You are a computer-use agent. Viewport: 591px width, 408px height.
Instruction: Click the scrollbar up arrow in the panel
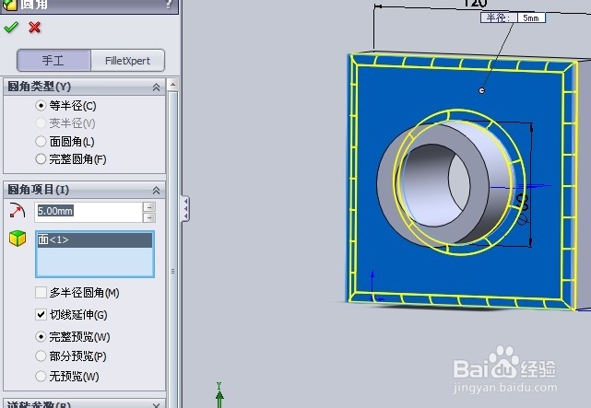172,85
